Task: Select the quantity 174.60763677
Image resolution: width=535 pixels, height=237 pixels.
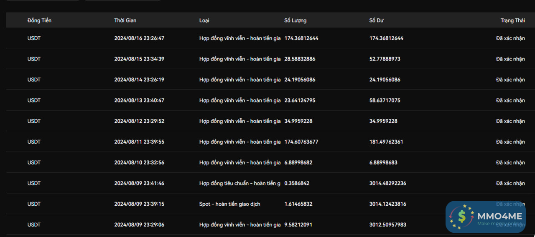Action: click(x=301, y=142)
